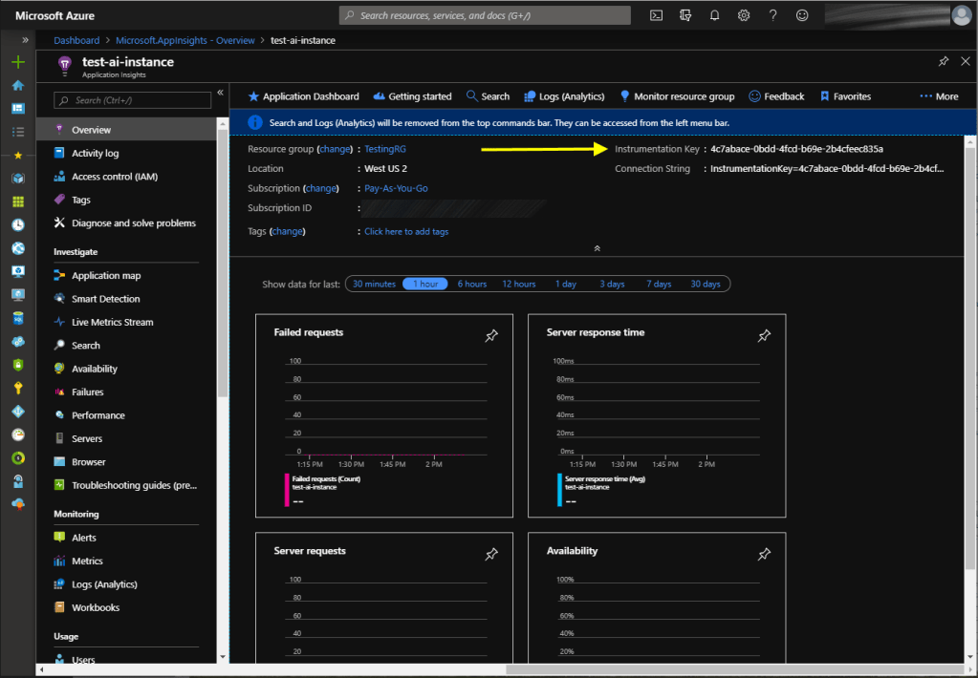Screen dimensions: 978x678
Task: Pin the Availability chart to dashboard
Action: 764,554
